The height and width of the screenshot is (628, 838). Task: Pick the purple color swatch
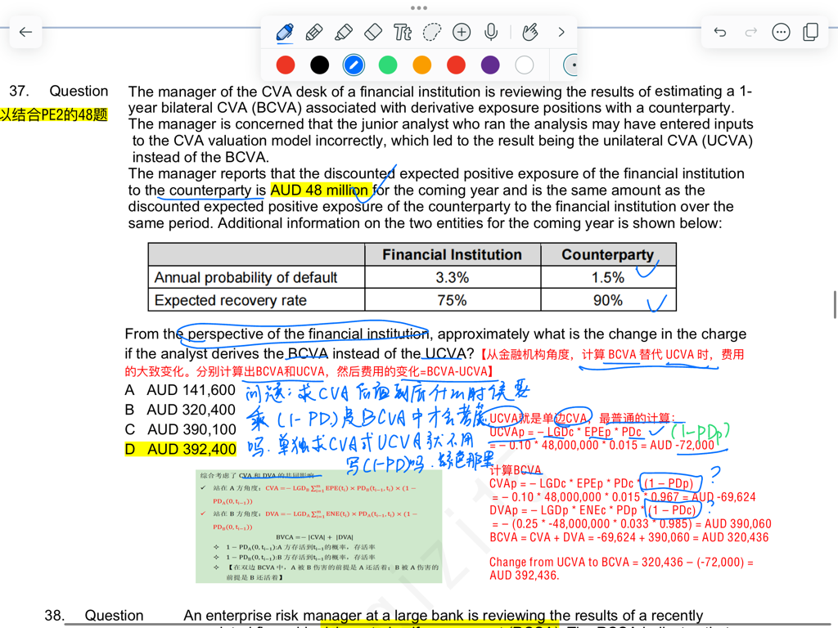coord(490,65)
